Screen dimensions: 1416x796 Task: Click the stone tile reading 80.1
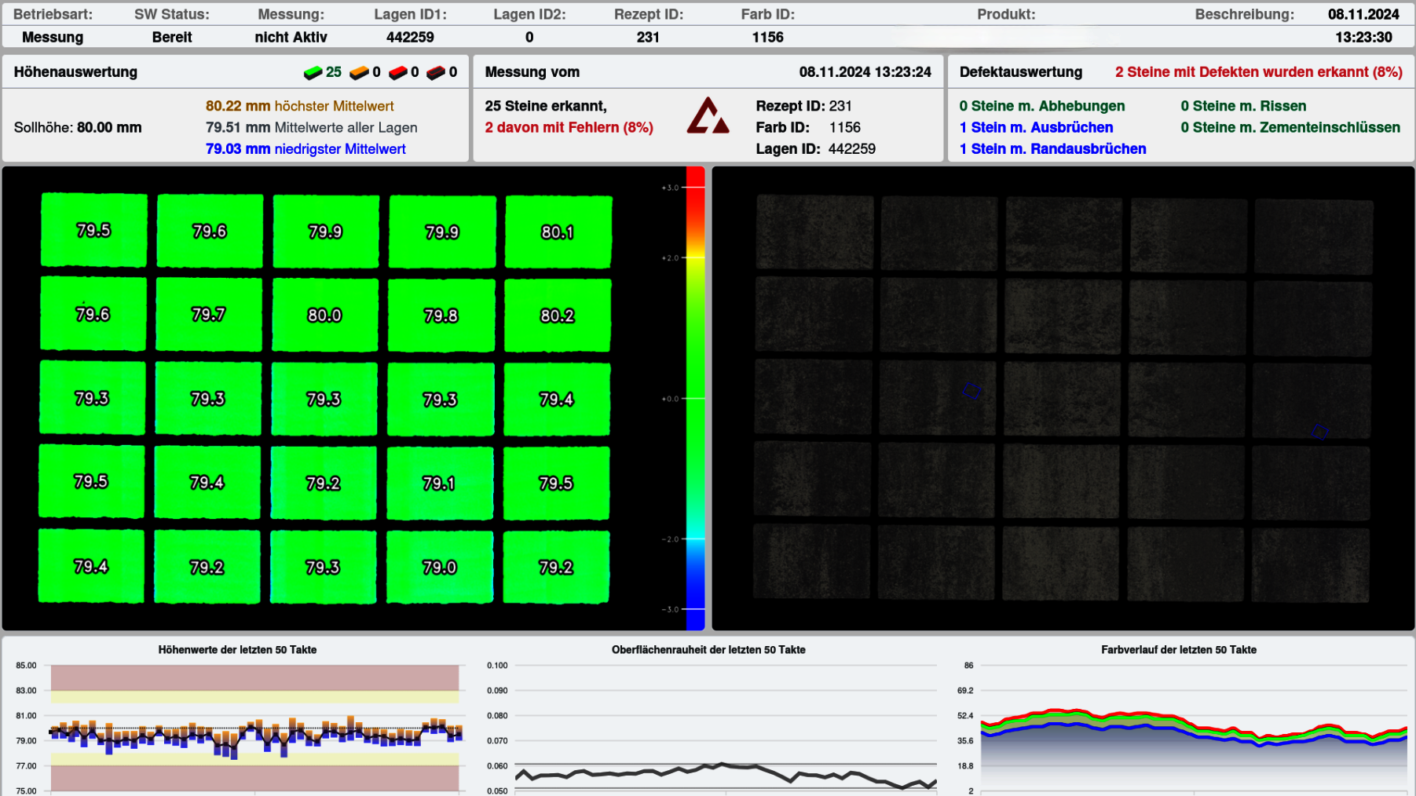click(558, 232)
